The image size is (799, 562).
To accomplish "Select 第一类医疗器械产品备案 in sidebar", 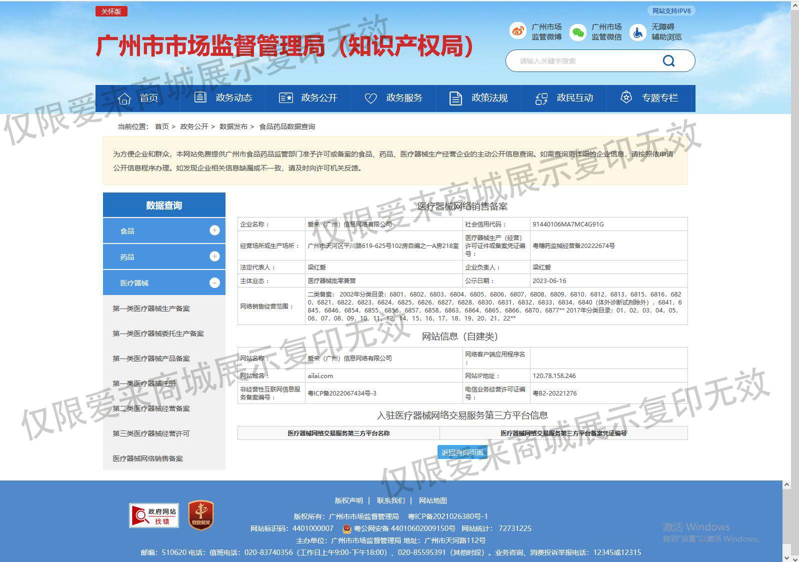I will pyautogui.click(x=151, y=358).
